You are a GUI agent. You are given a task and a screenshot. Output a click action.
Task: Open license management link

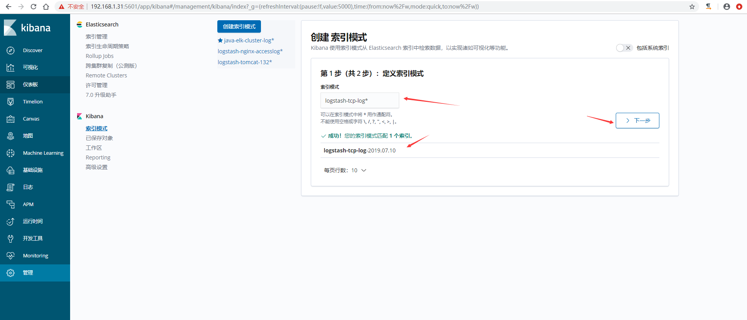pos(97,85)
